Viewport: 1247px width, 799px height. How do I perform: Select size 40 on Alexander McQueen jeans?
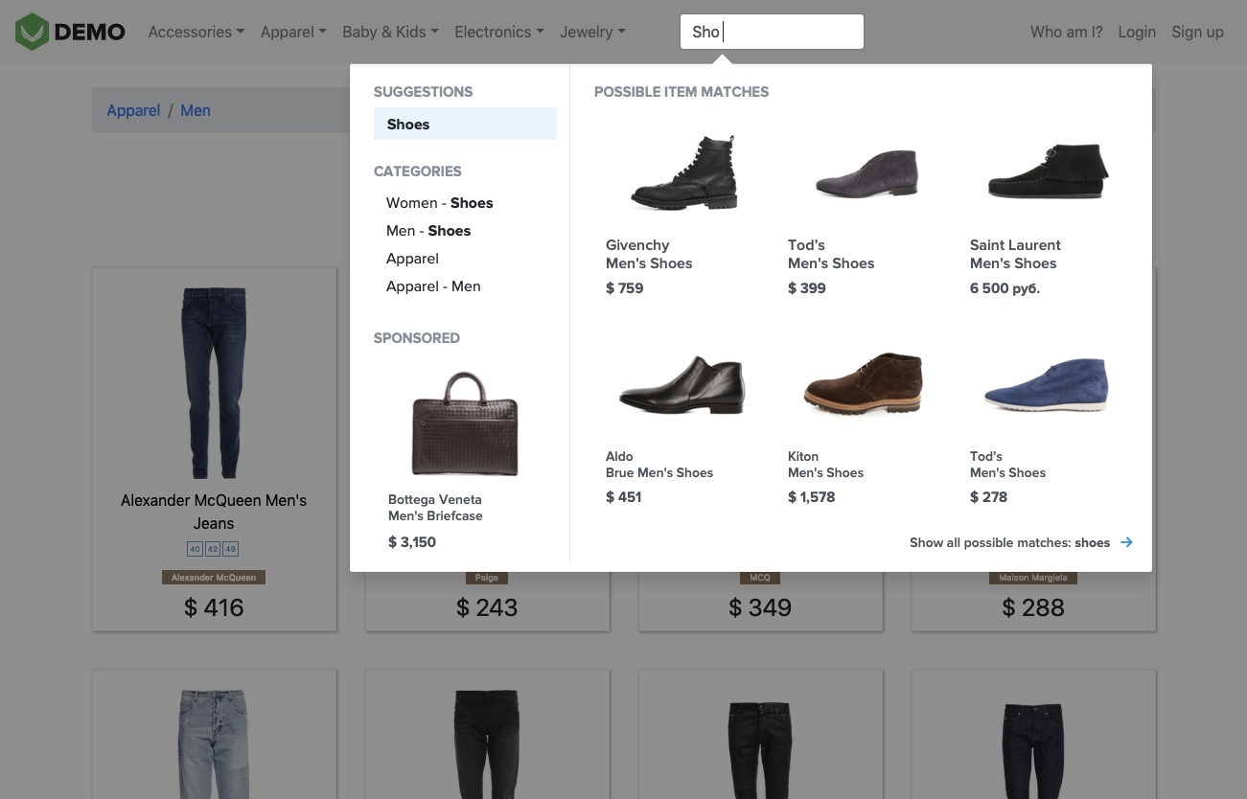[x=195, y=549]
